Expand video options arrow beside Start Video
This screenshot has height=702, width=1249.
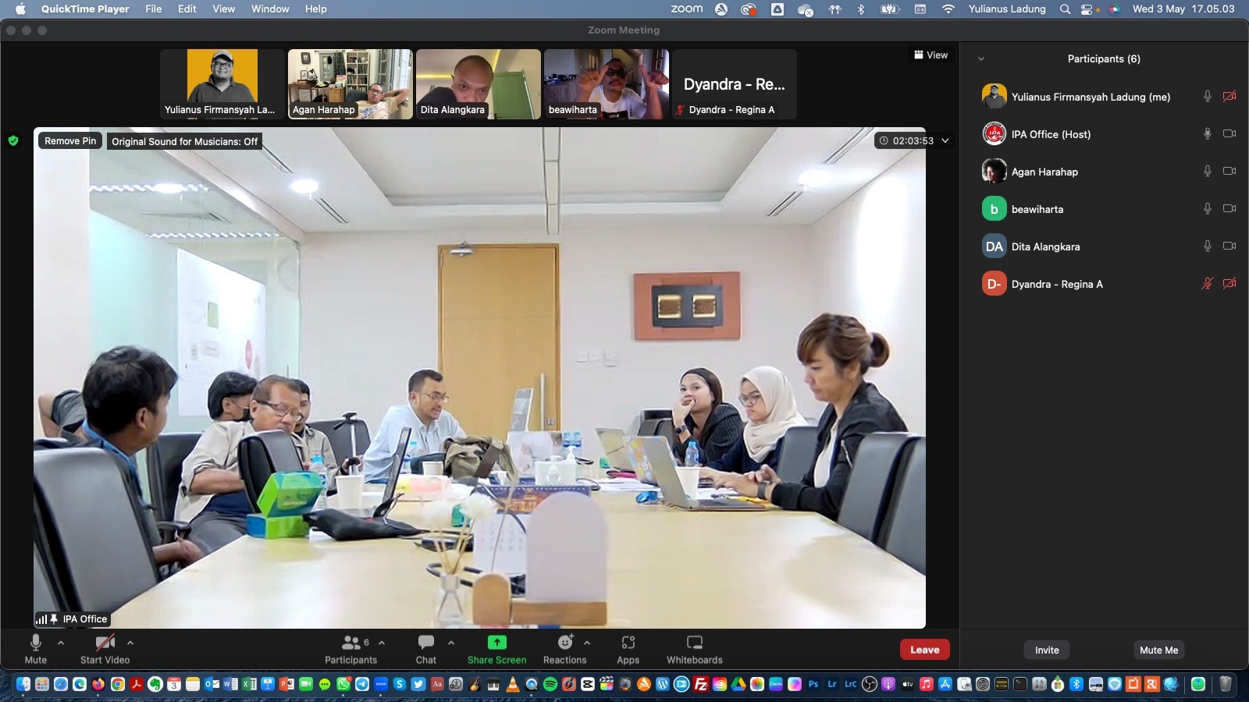[x=130, y=643]
